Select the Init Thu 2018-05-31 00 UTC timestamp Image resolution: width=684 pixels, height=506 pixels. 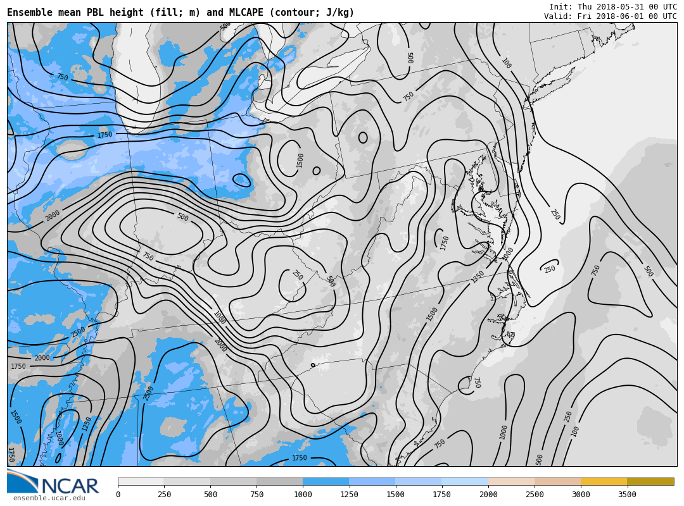612,6
